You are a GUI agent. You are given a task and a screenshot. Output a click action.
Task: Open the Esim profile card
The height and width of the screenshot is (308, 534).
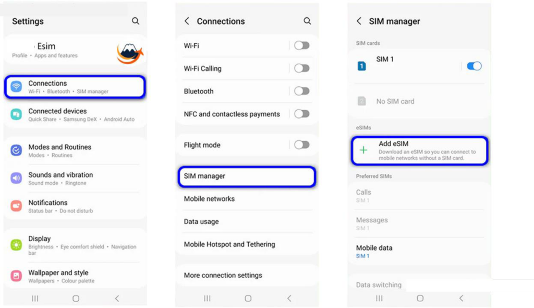click(x=63, y=50)
